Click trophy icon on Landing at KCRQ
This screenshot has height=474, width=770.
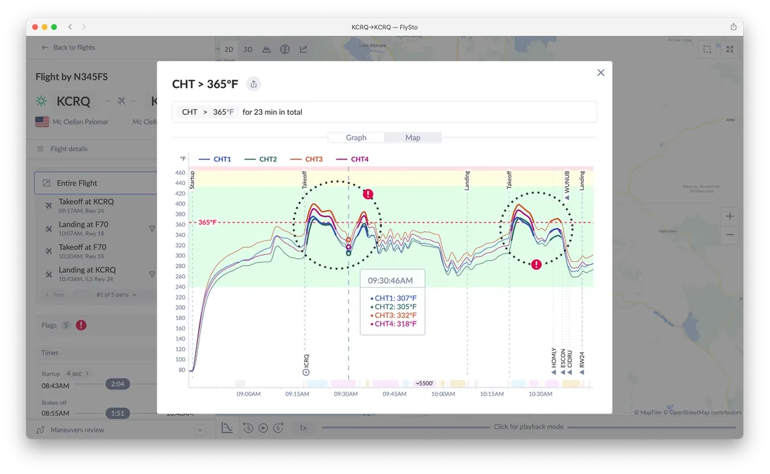tap(152, 274)
